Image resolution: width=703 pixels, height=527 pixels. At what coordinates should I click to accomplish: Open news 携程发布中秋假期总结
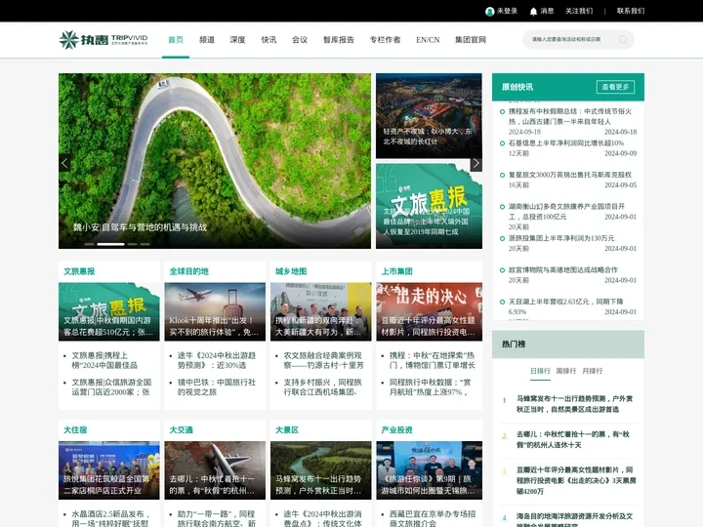[x=570, y=116]
